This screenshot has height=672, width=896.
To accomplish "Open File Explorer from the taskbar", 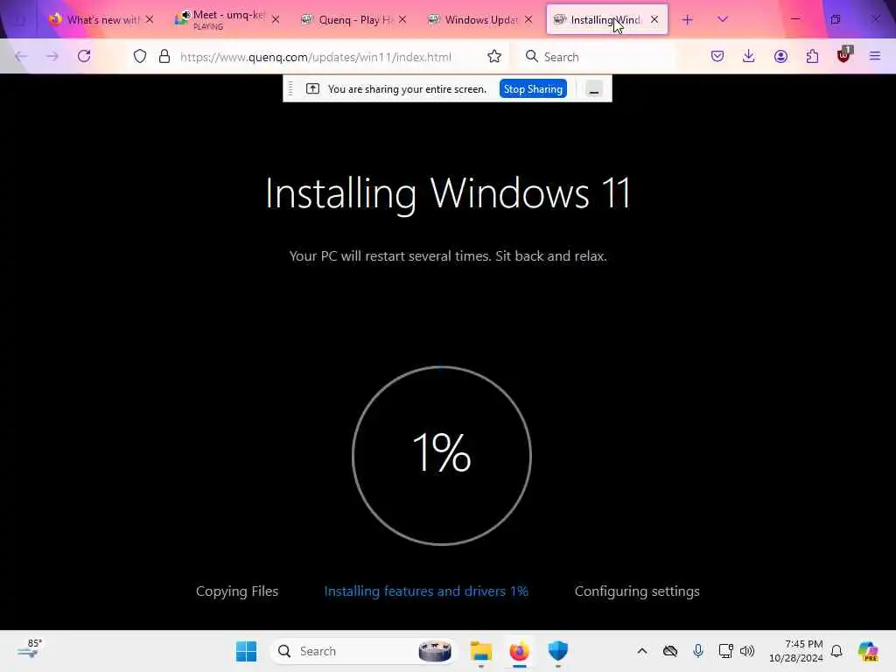I will point(480,651).
